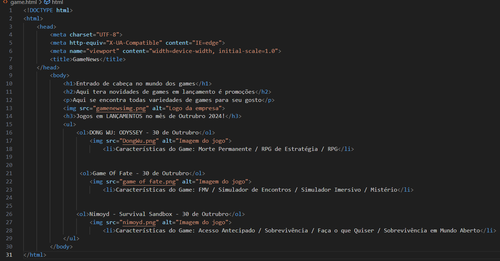The height and width of the screenshot is (261, 500).
Task: Click the opening '<body>' tag
Action: point(60,75)
